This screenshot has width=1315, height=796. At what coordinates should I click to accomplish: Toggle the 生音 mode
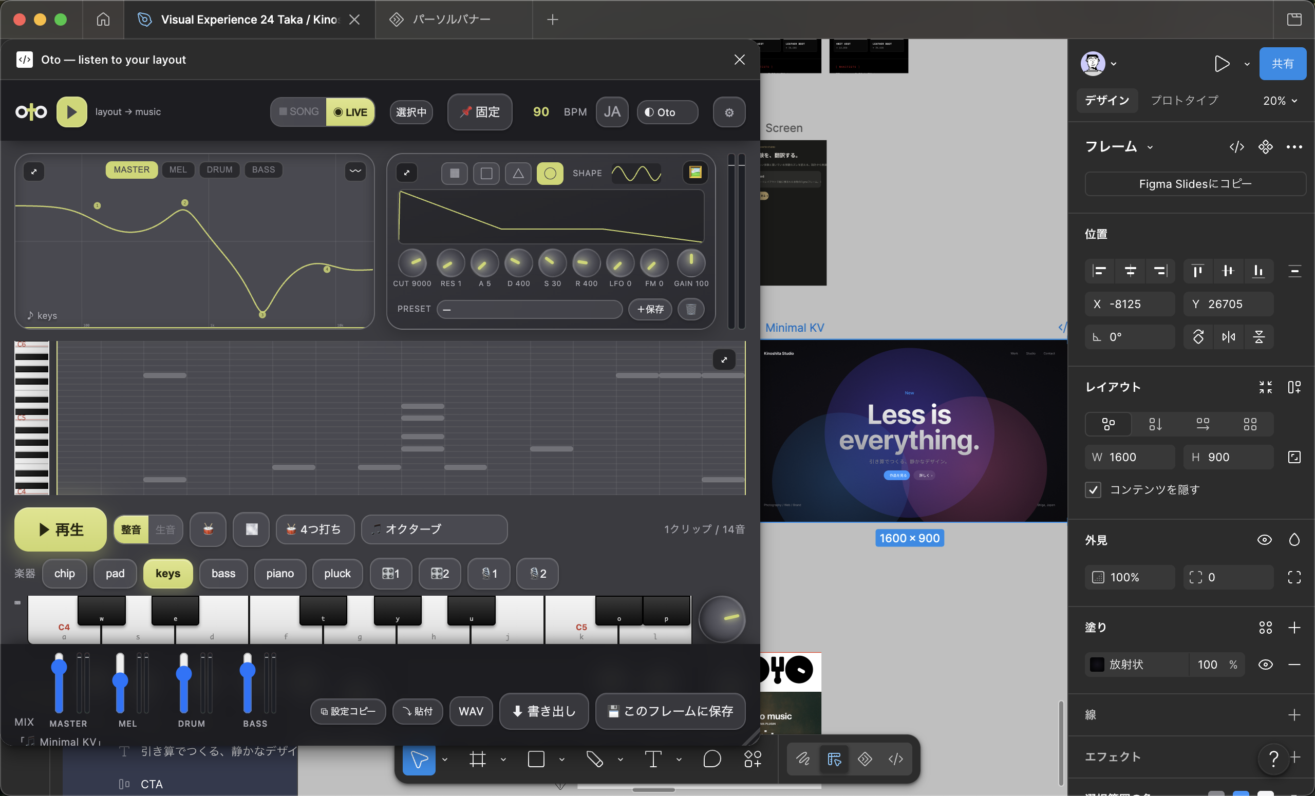165,530
